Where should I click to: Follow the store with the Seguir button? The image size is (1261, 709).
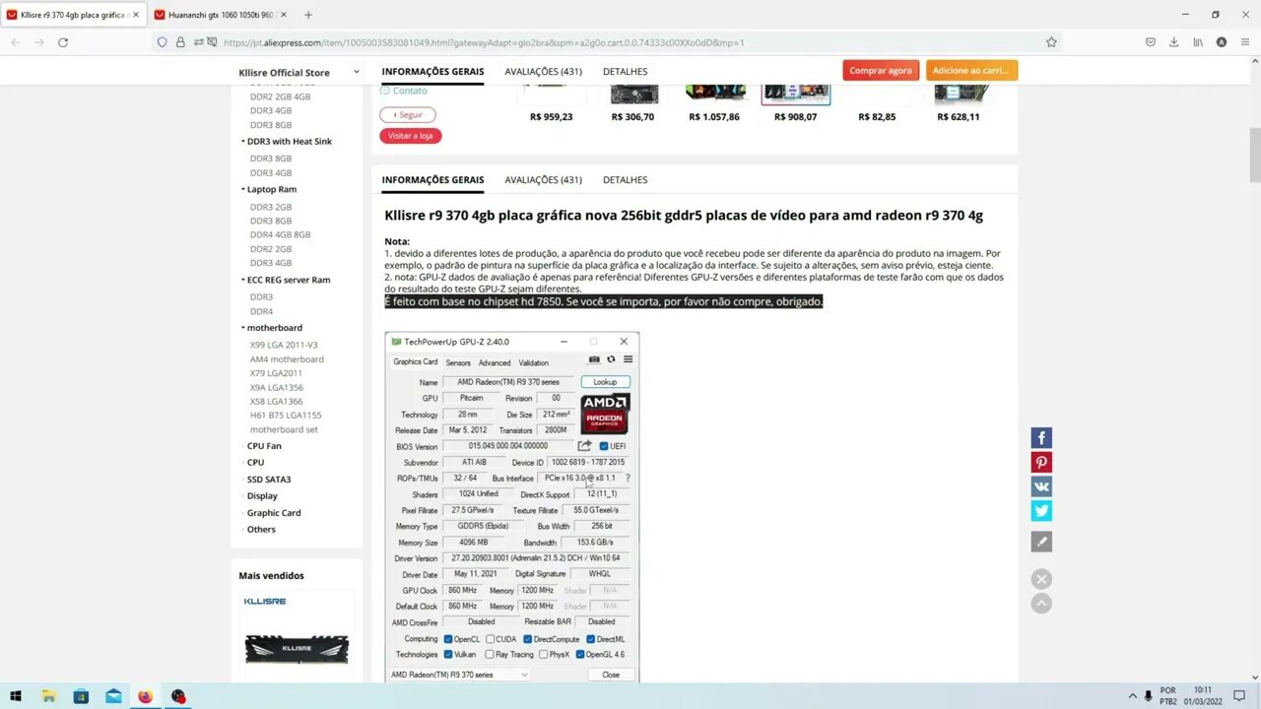pos(408,115)
